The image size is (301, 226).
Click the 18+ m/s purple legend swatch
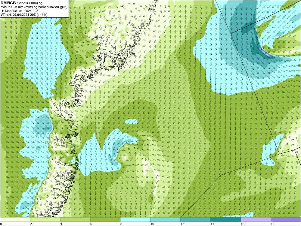pyautogui.click(x=286, y=219)
